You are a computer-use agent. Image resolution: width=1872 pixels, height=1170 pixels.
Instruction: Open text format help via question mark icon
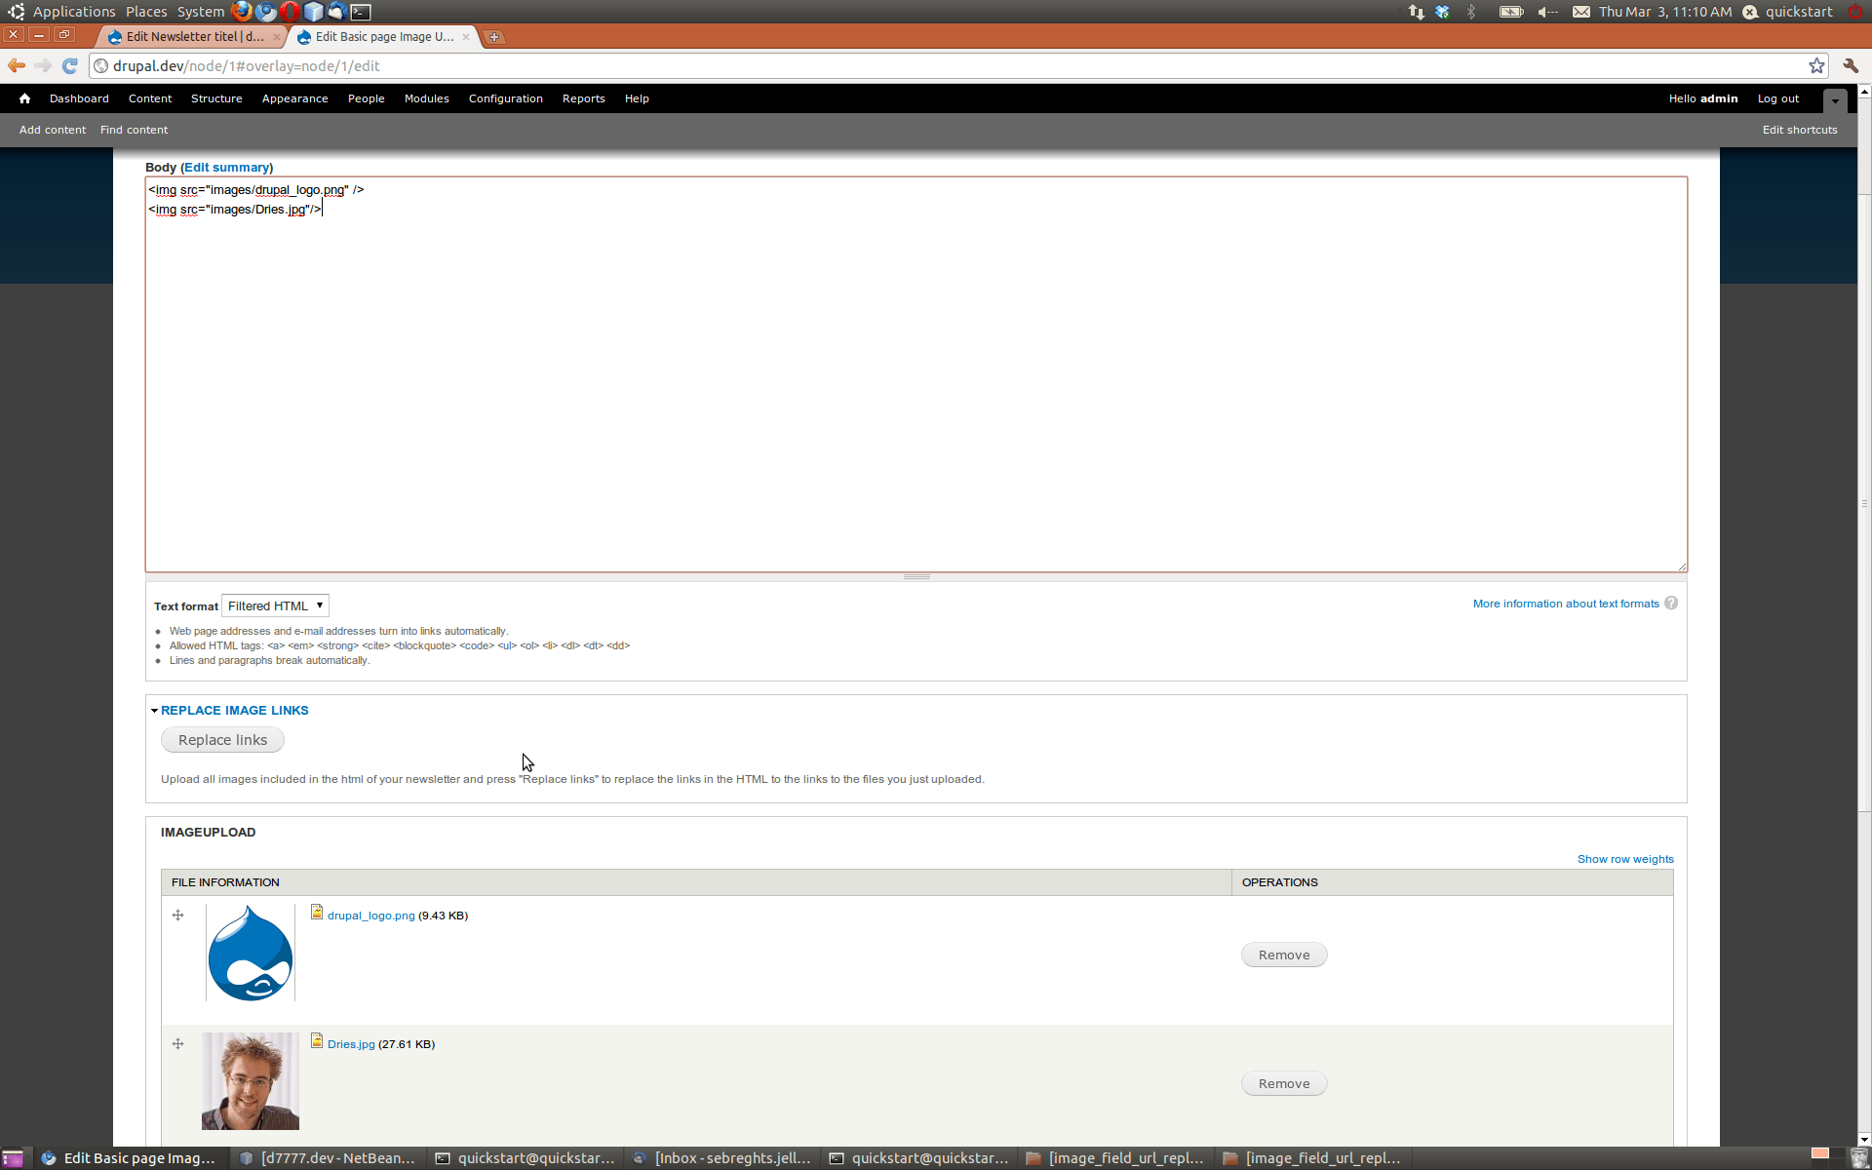(x=1671, y=603)
